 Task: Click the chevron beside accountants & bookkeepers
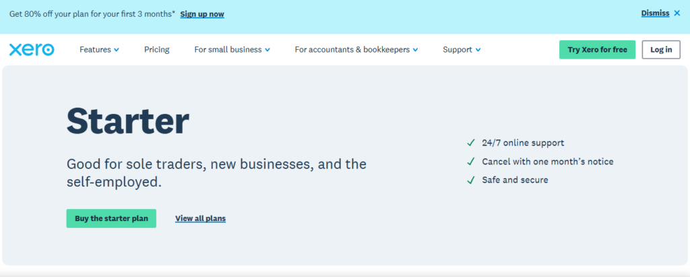click(415, 50)
